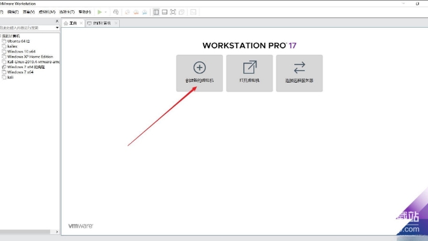This screenshot has width=428, height=241.
Task: Click the 创建新的虚拟机 create VM tile
Action: coord(199,74)
